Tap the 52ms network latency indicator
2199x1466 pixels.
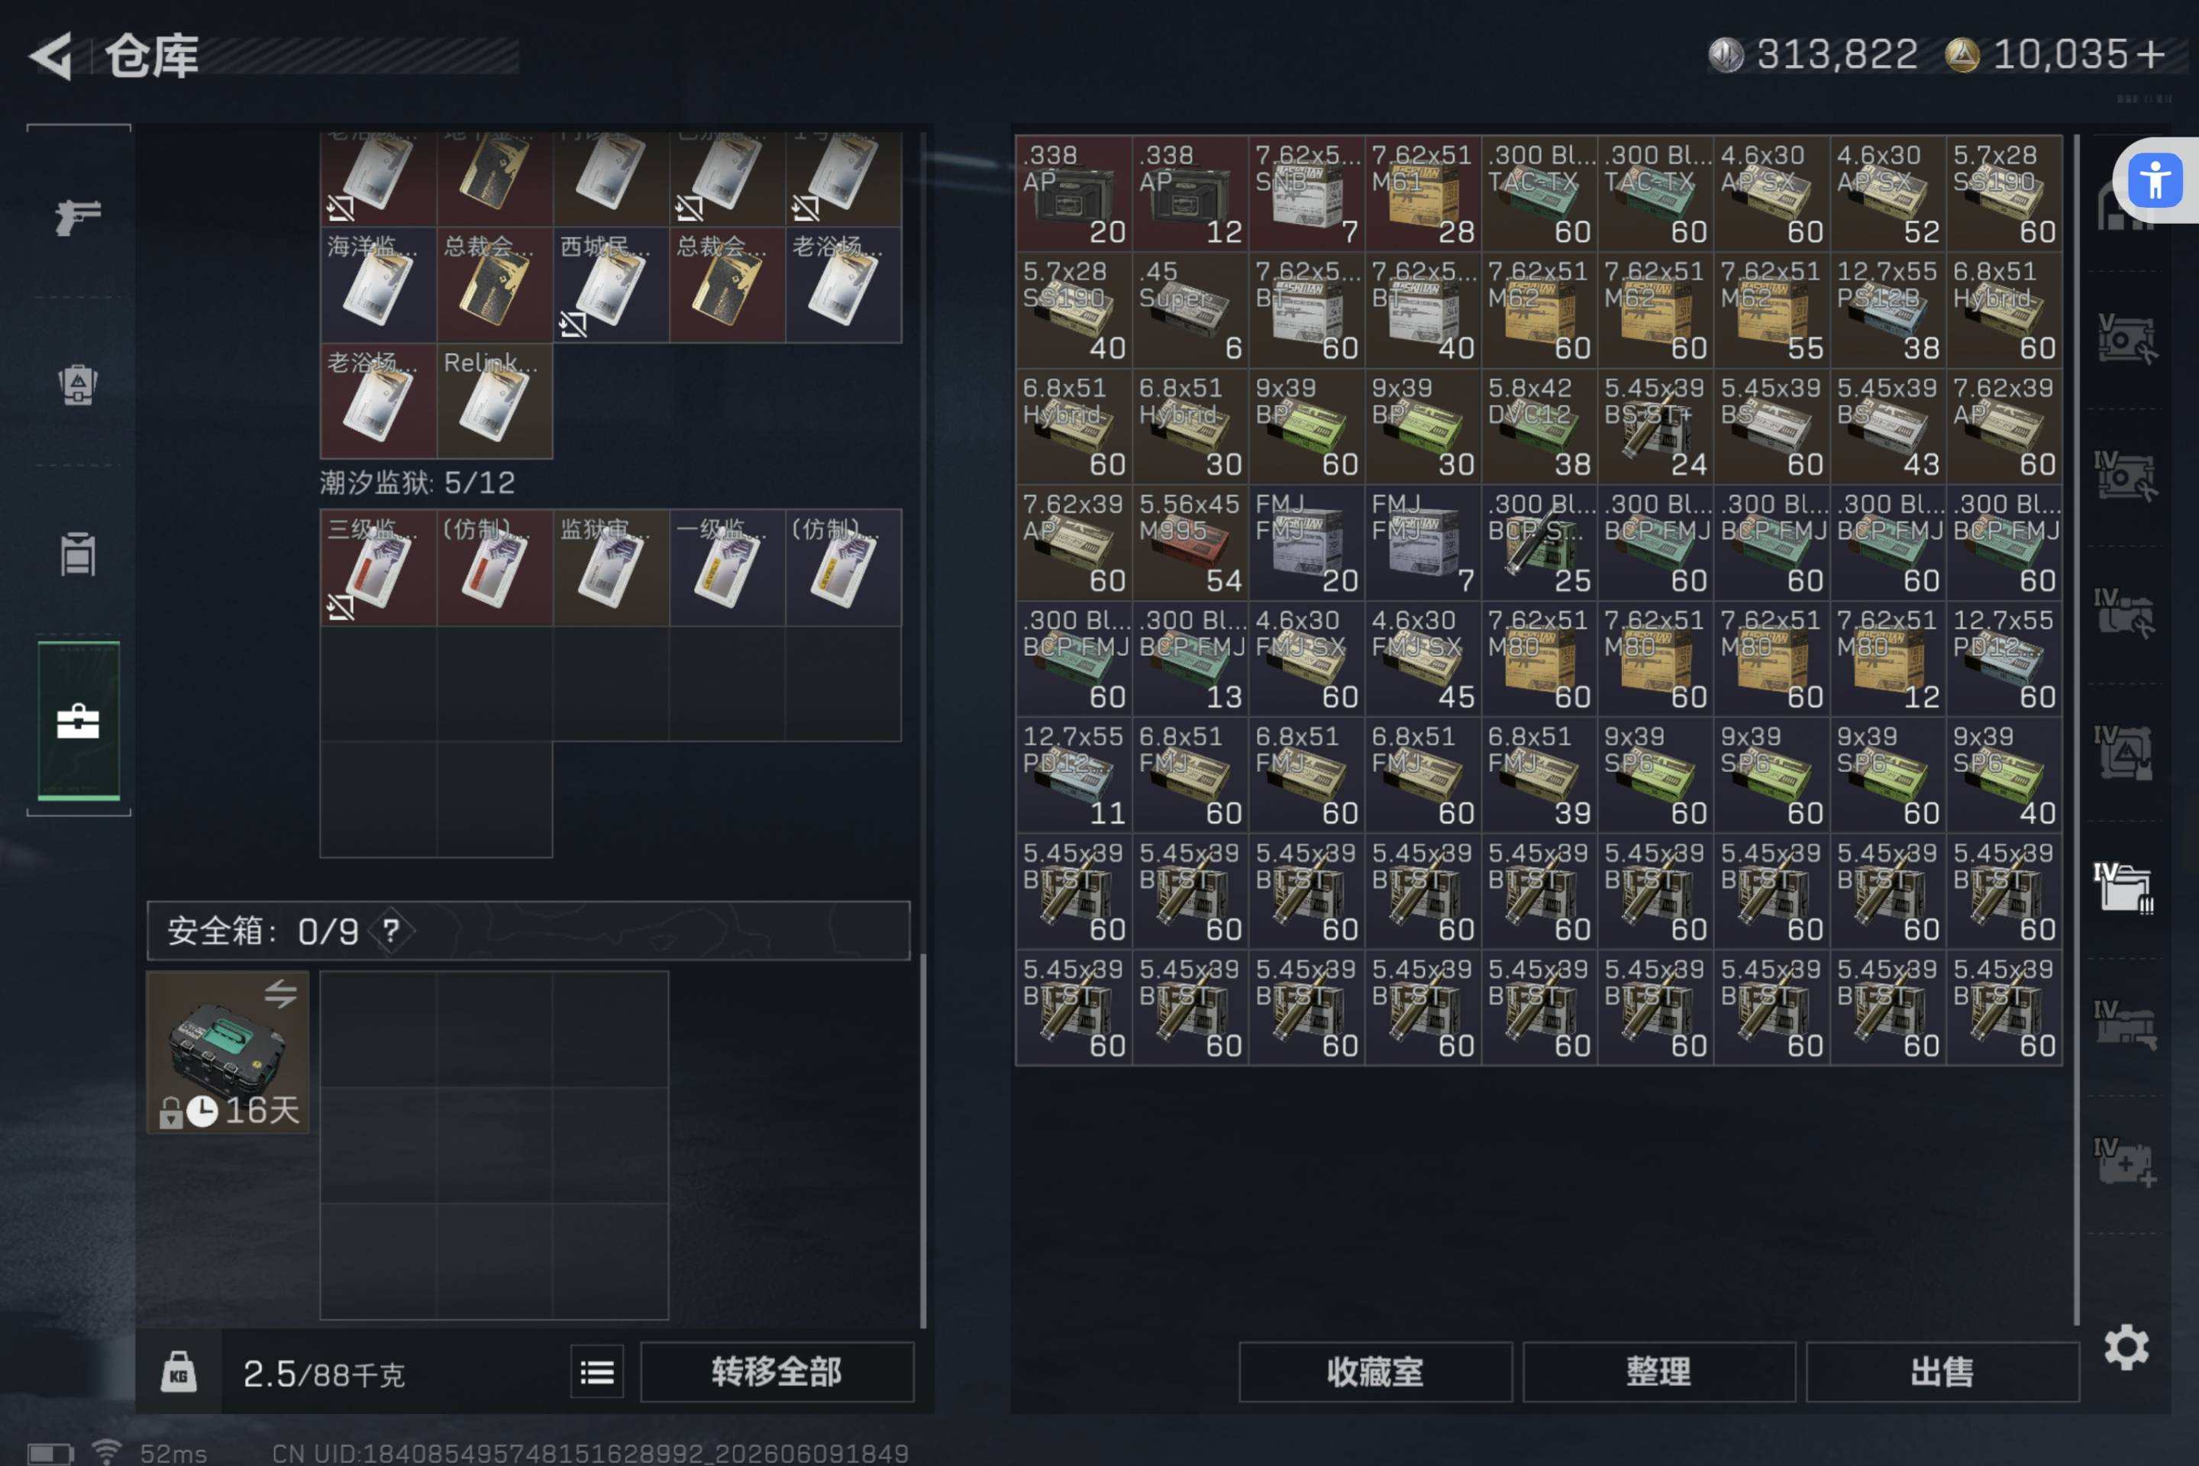173,1452
